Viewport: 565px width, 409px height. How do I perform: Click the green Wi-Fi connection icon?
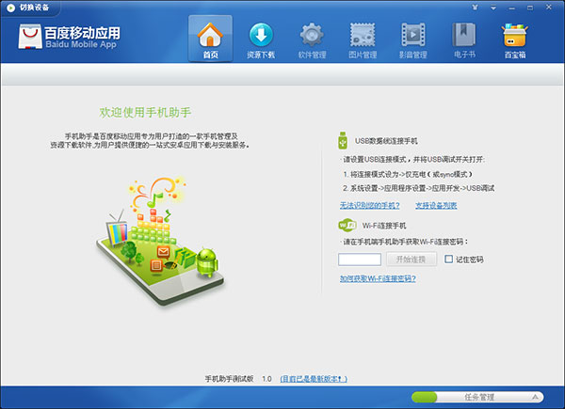tap(347, 226)
